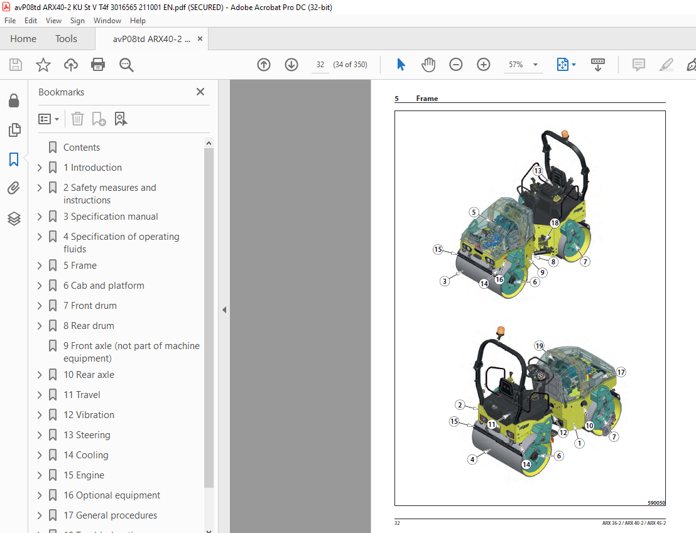Zoom out with the minus icon
Image resolution: width=696 pixels, height=533 pixels.
[456, 65]
